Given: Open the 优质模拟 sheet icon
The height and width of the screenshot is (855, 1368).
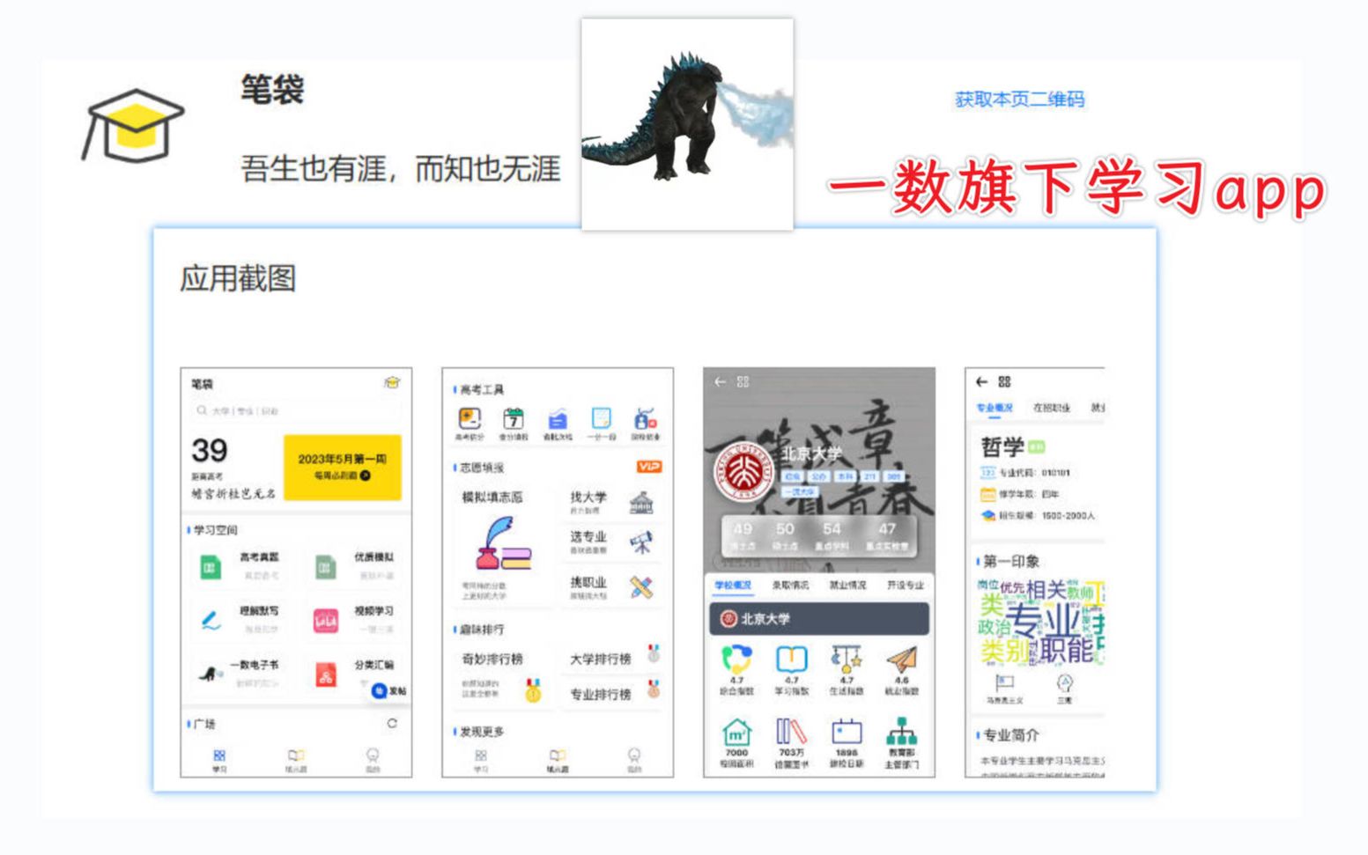Looking at the screenshot, I should (x=324, y=568).
